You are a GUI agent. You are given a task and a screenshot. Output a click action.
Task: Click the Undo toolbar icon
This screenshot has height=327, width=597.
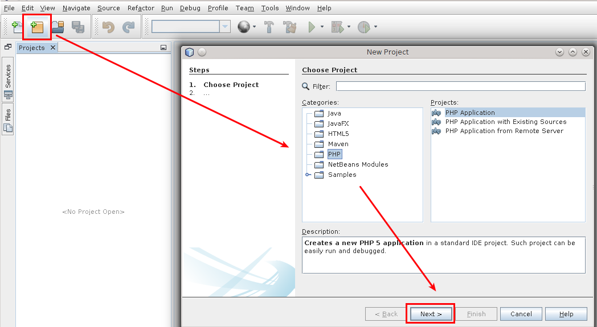[x=108, y=27]
